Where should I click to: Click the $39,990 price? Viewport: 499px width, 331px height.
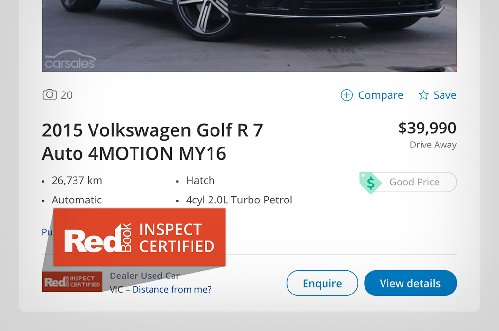click(427, 128)
